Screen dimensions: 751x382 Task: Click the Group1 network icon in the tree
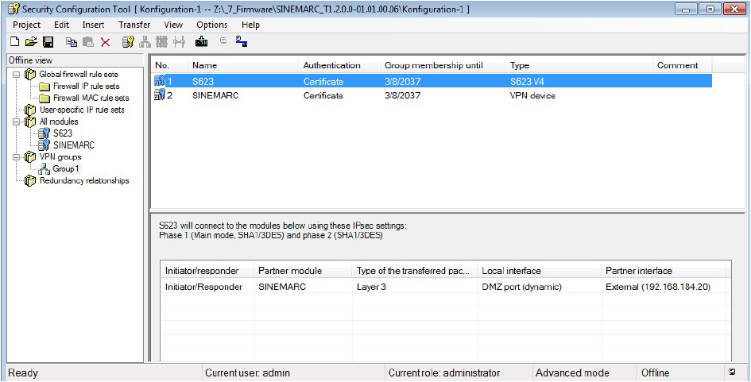(x=45, y=168)
